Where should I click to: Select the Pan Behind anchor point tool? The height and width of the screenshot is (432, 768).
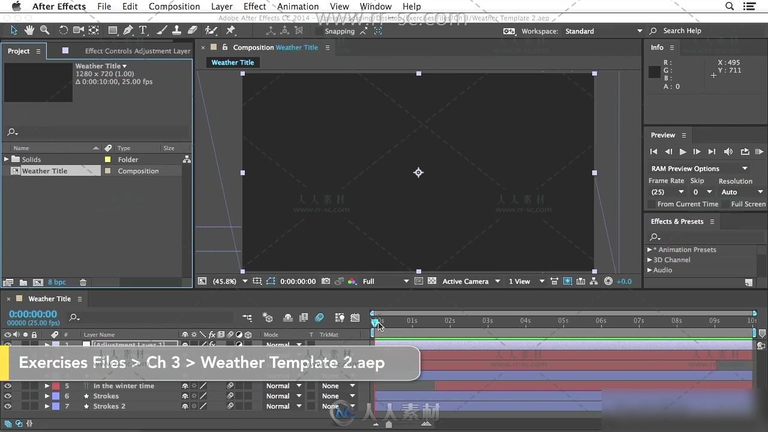(x=94, y=30)
